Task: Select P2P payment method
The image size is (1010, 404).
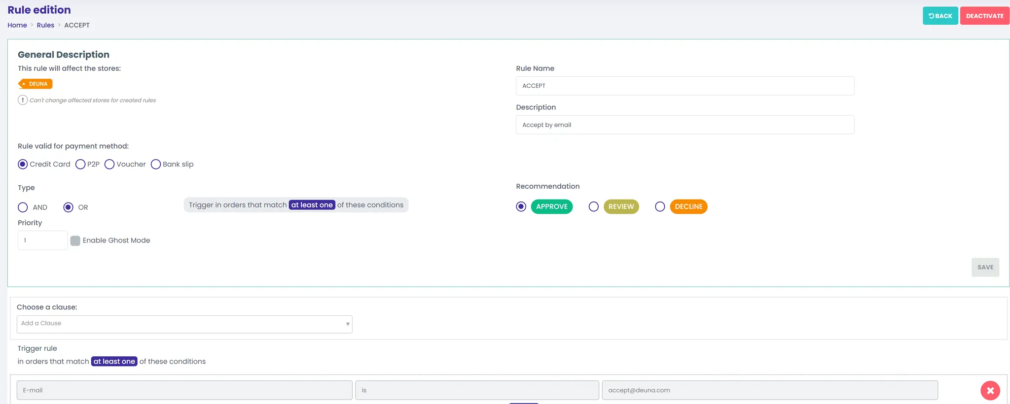Action: pos(80,164)
